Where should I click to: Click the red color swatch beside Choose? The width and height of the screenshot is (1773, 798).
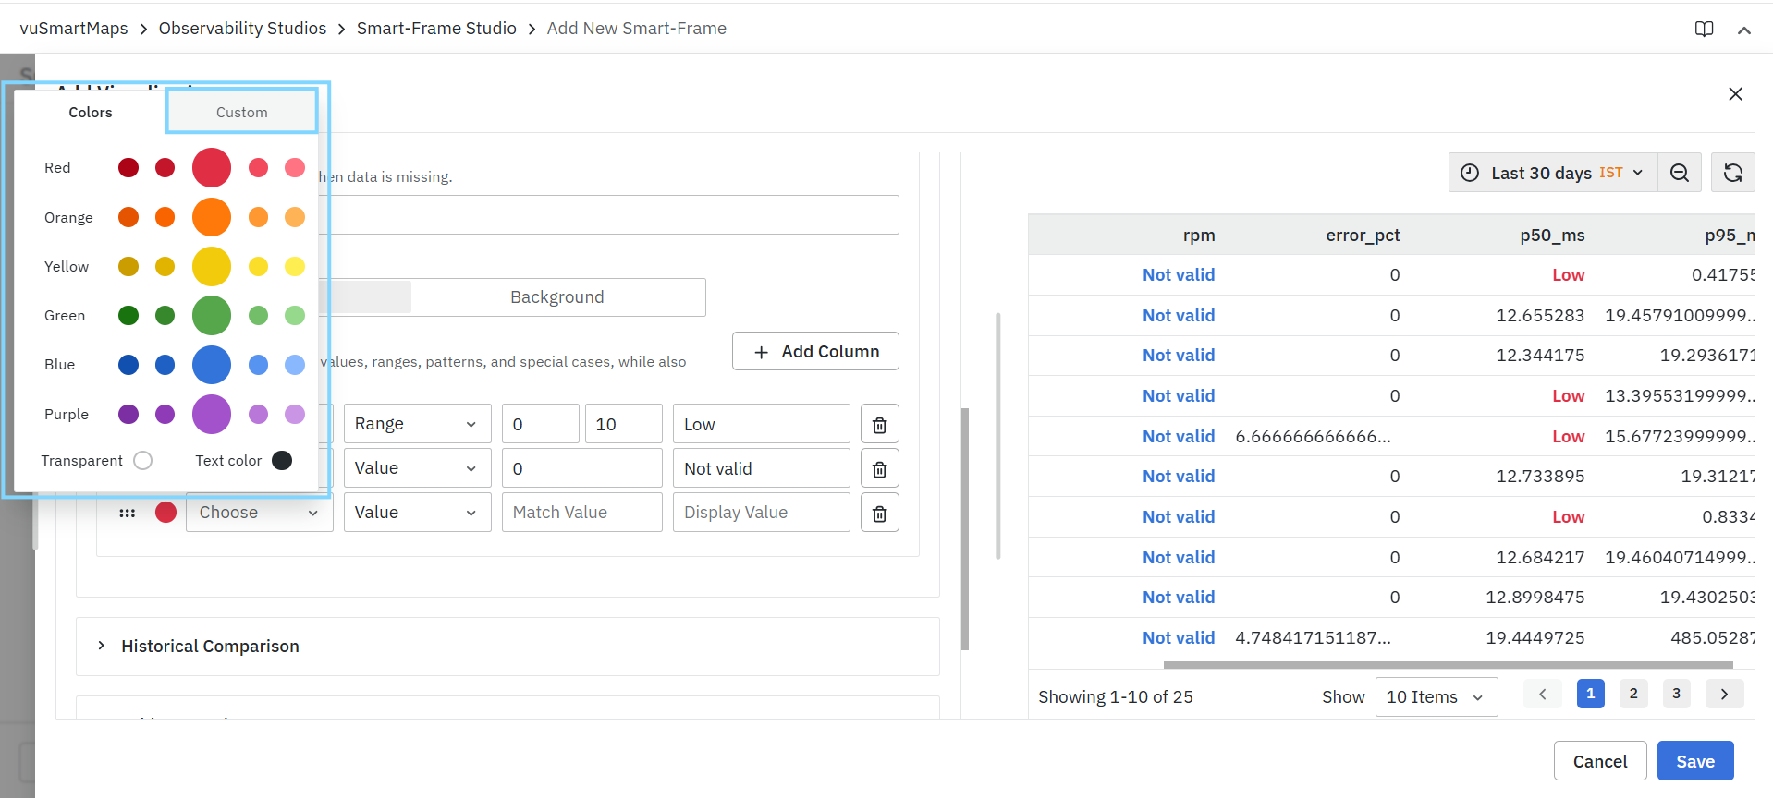point(165,513)
